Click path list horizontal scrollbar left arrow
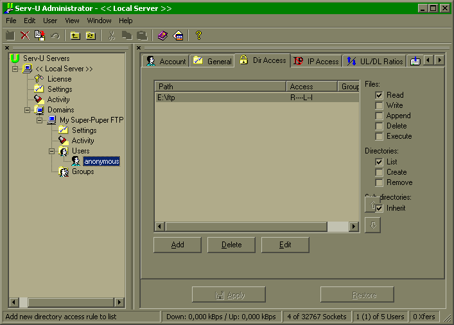Screen dimensions: 454x325 coord(160,227)
